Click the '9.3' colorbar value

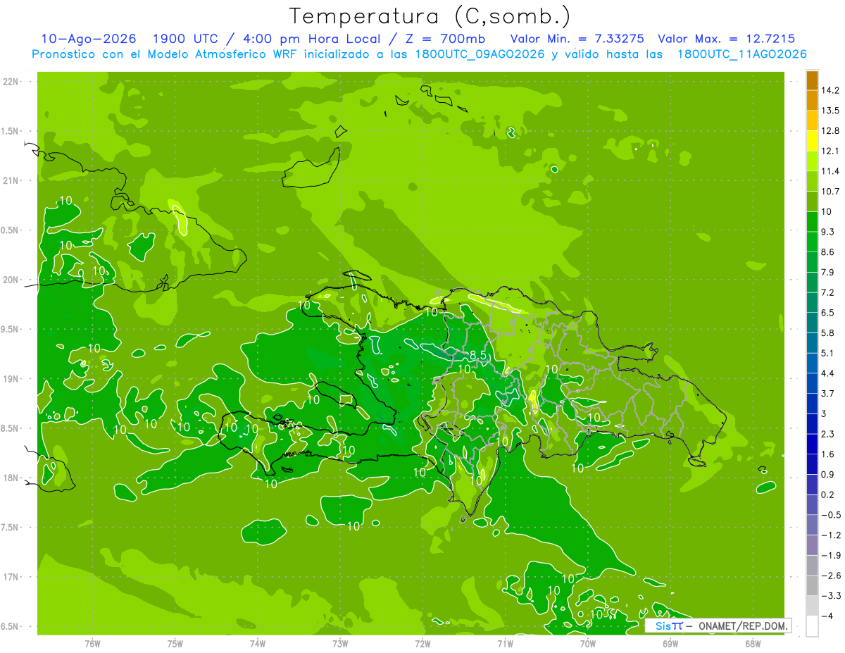(828, 232)
